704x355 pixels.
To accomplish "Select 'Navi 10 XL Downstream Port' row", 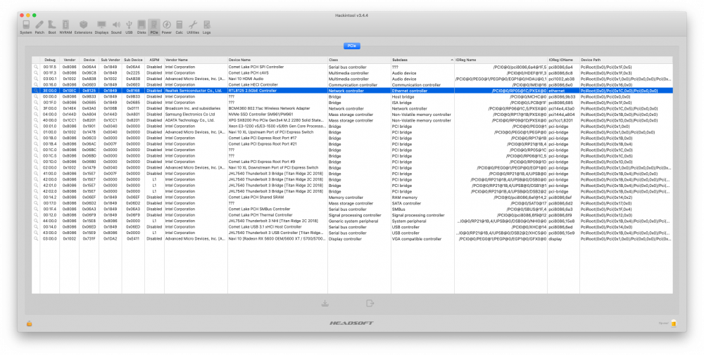I will [x=352, y=167].
